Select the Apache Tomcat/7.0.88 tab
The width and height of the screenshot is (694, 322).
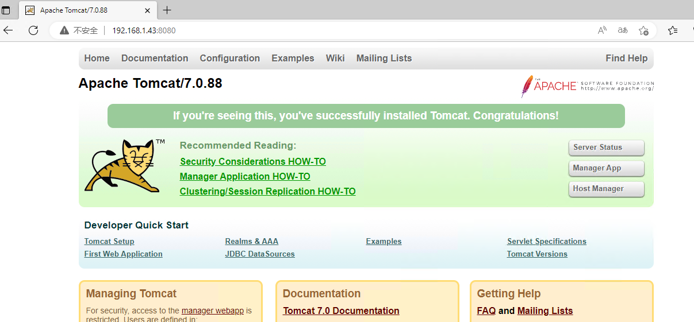(88, 10)
